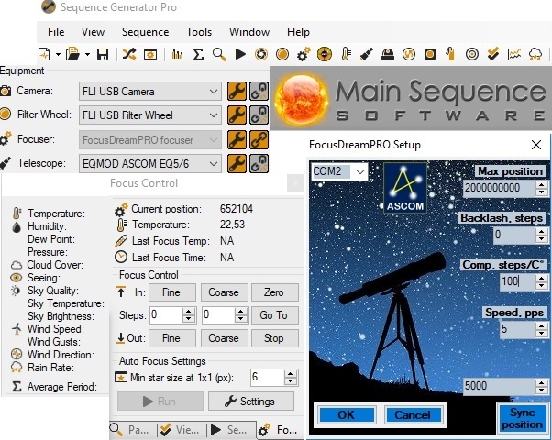The width and height of the screenshot is (552, 440).
Task: Expand the Telescope EQMOD ASCOM dropdown
Action: [x=214, y=163]
